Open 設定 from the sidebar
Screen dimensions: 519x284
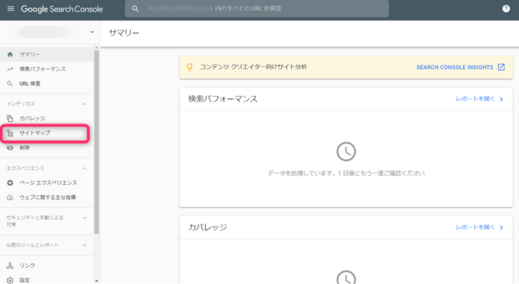[47, 280]
